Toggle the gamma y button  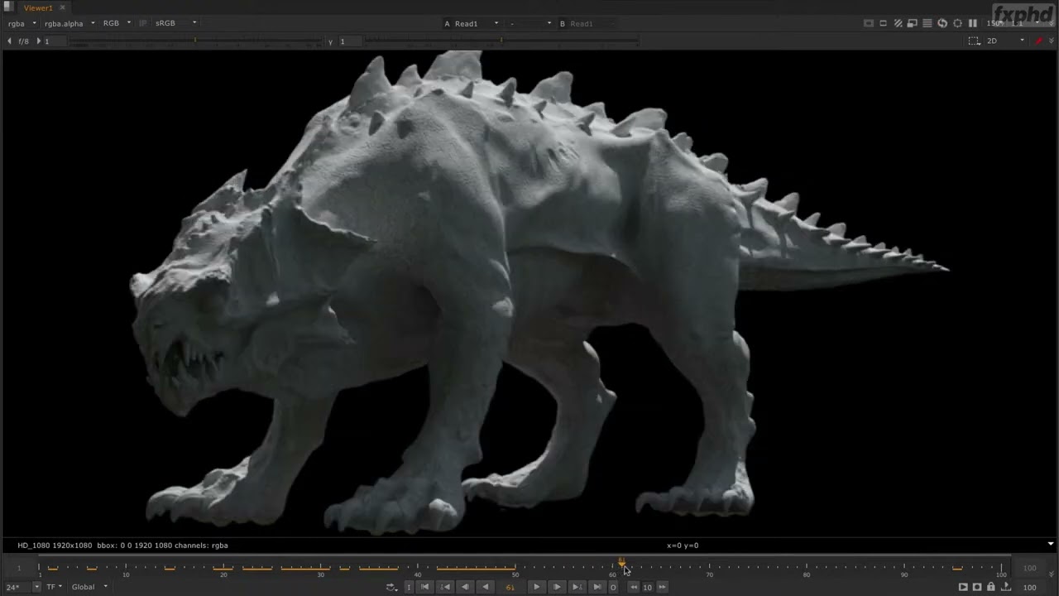pos(330,41)
